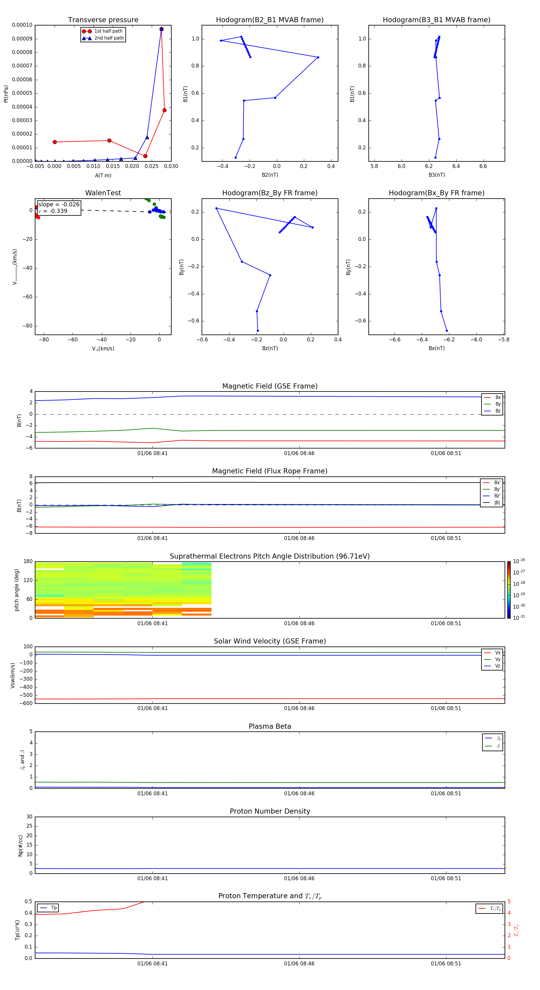Click the 'Proton Temperature and Te/Tp' title
Viewport: 540px width, 990px height.
tap(270, 896)
